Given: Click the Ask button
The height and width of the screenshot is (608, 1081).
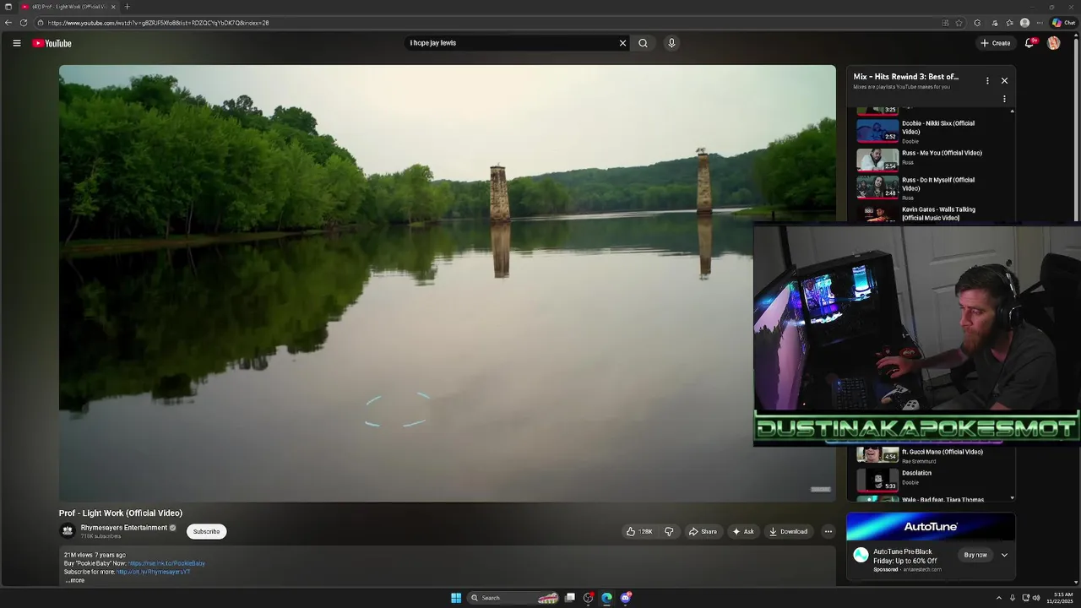Looking at the screenshot, I should click(743, 531).
